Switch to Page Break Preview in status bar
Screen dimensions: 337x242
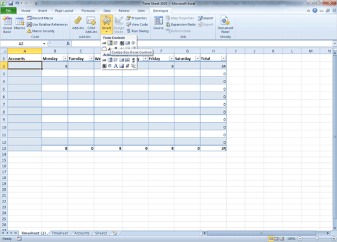[282, 239]
